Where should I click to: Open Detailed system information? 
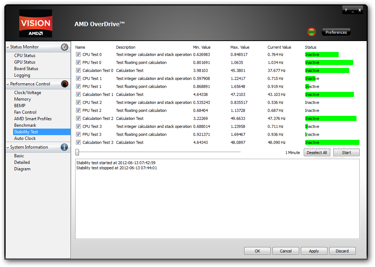22,162
